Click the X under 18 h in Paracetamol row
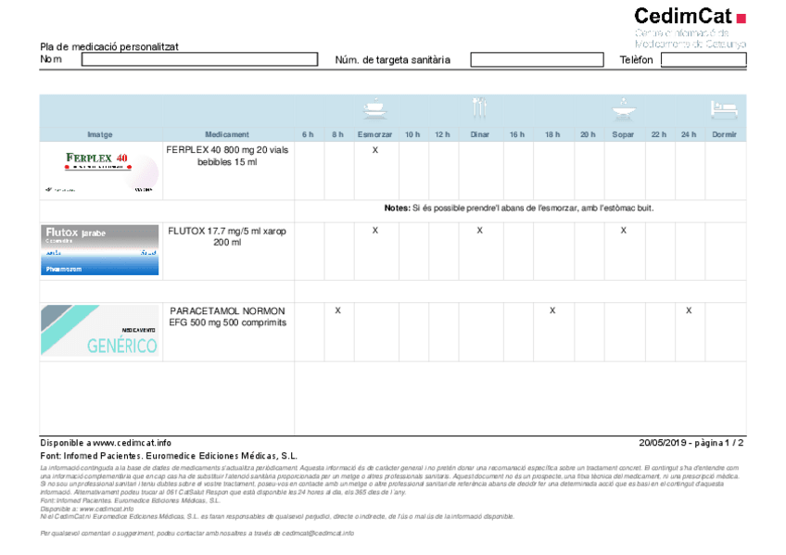 click(552, 310)
